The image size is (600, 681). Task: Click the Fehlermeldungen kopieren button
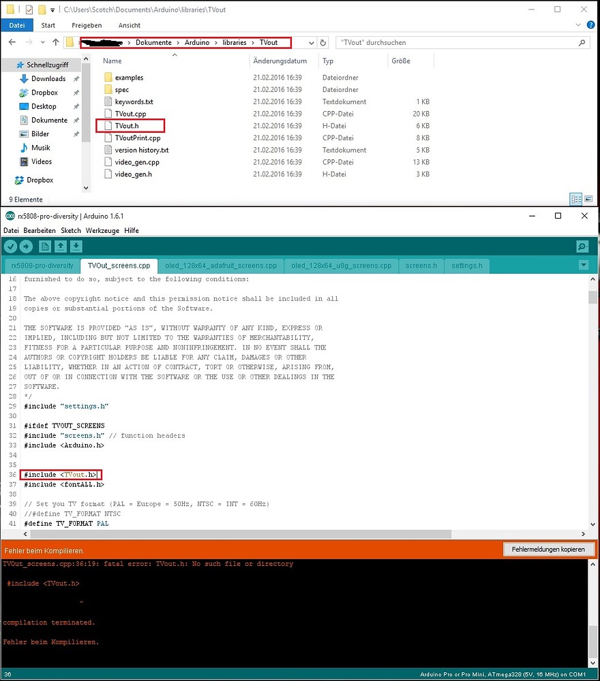point(549,549)
